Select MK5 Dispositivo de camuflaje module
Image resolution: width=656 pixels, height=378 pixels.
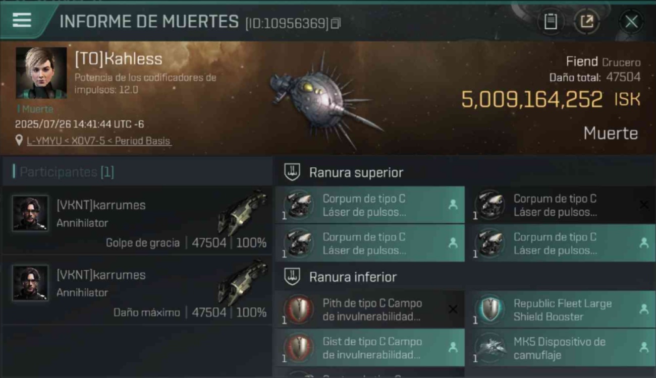point(561,348)
